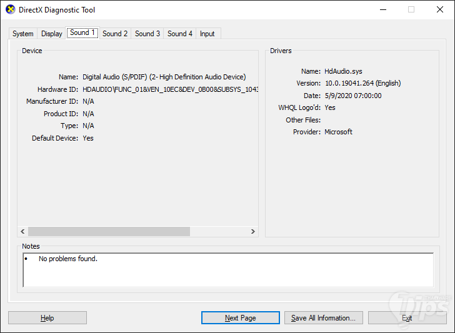Click the 'Other Files:' label

[x=303, y=120]
